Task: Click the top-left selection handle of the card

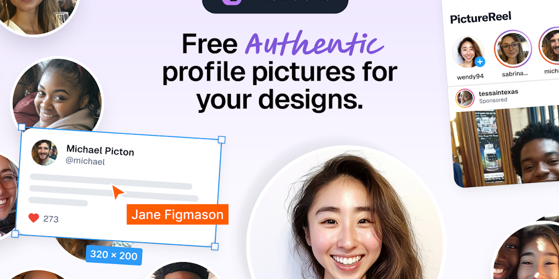Action: pyautogui.click(x=22, y=127)
